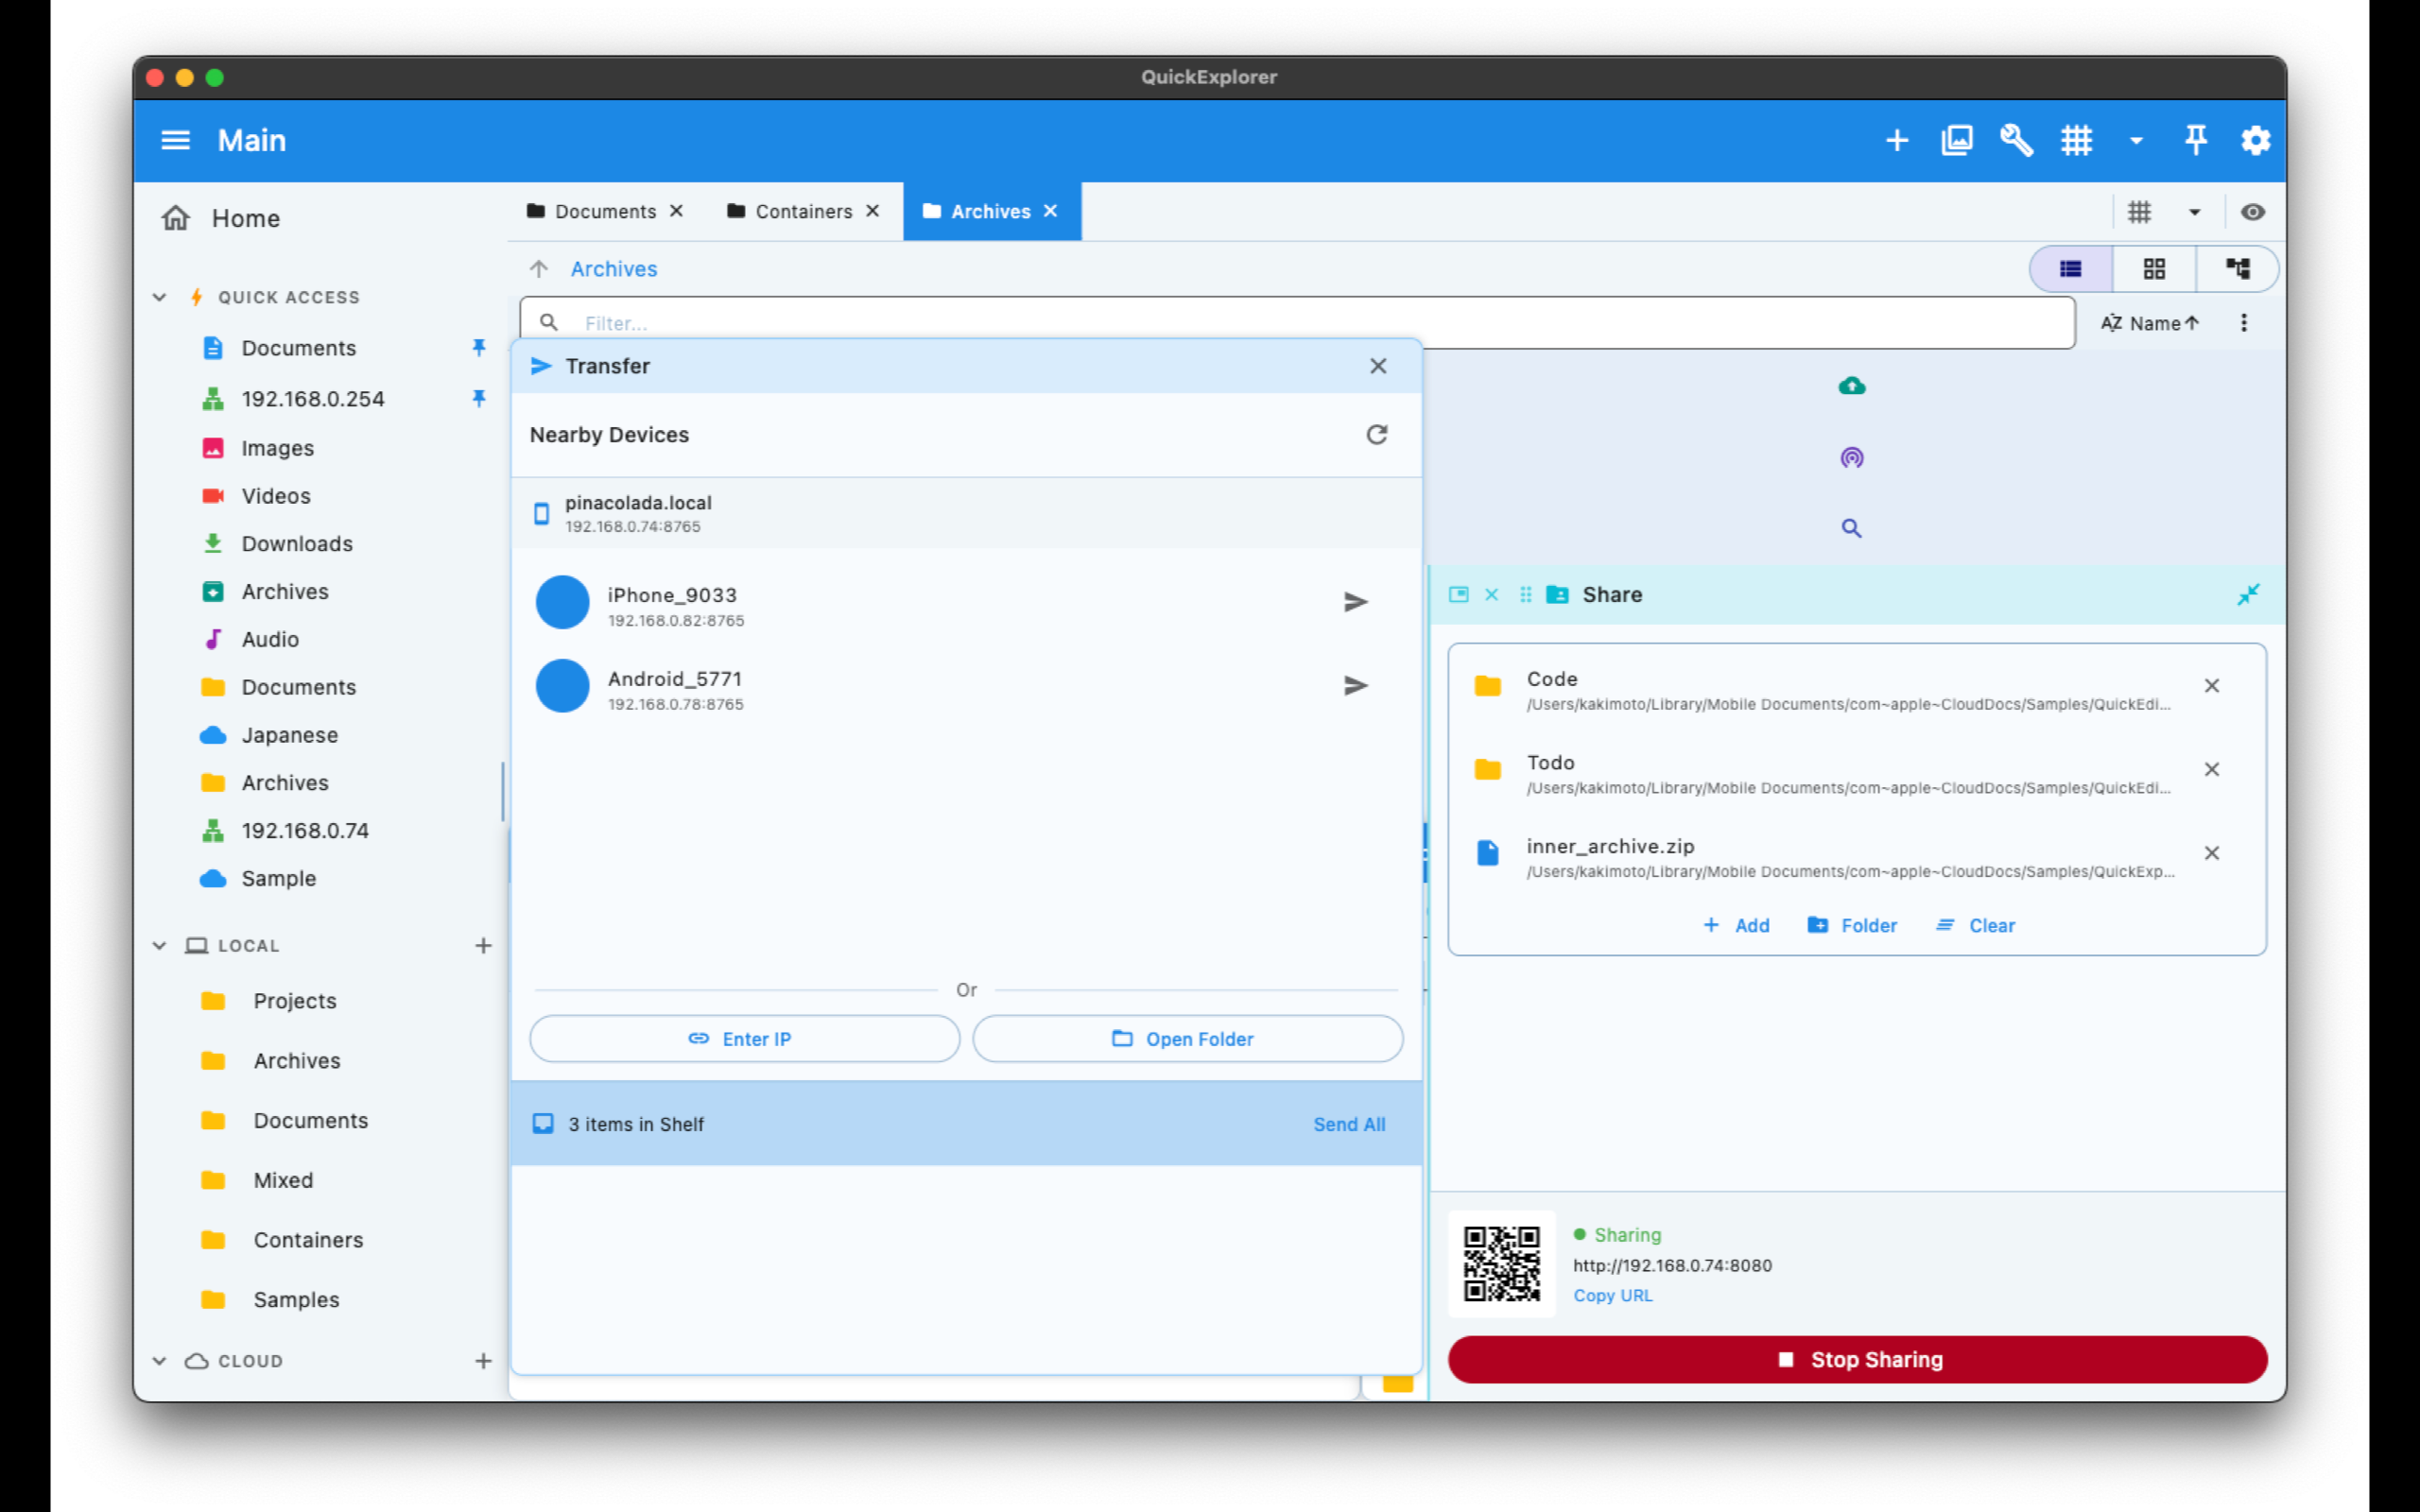Add a new Cloud location with plus
2420x1512 pixels.
[x=483, y=1361]
